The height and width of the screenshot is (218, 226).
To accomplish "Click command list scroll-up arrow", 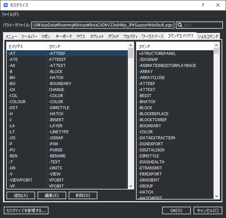I will click(216, 45).
